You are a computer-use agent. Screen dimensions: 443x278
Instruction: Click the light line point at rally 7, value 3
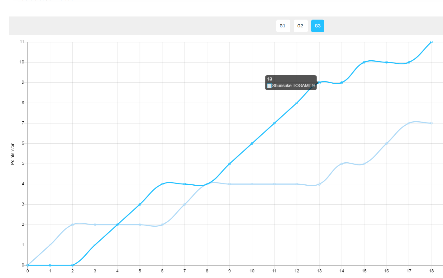tap(185, 204)
